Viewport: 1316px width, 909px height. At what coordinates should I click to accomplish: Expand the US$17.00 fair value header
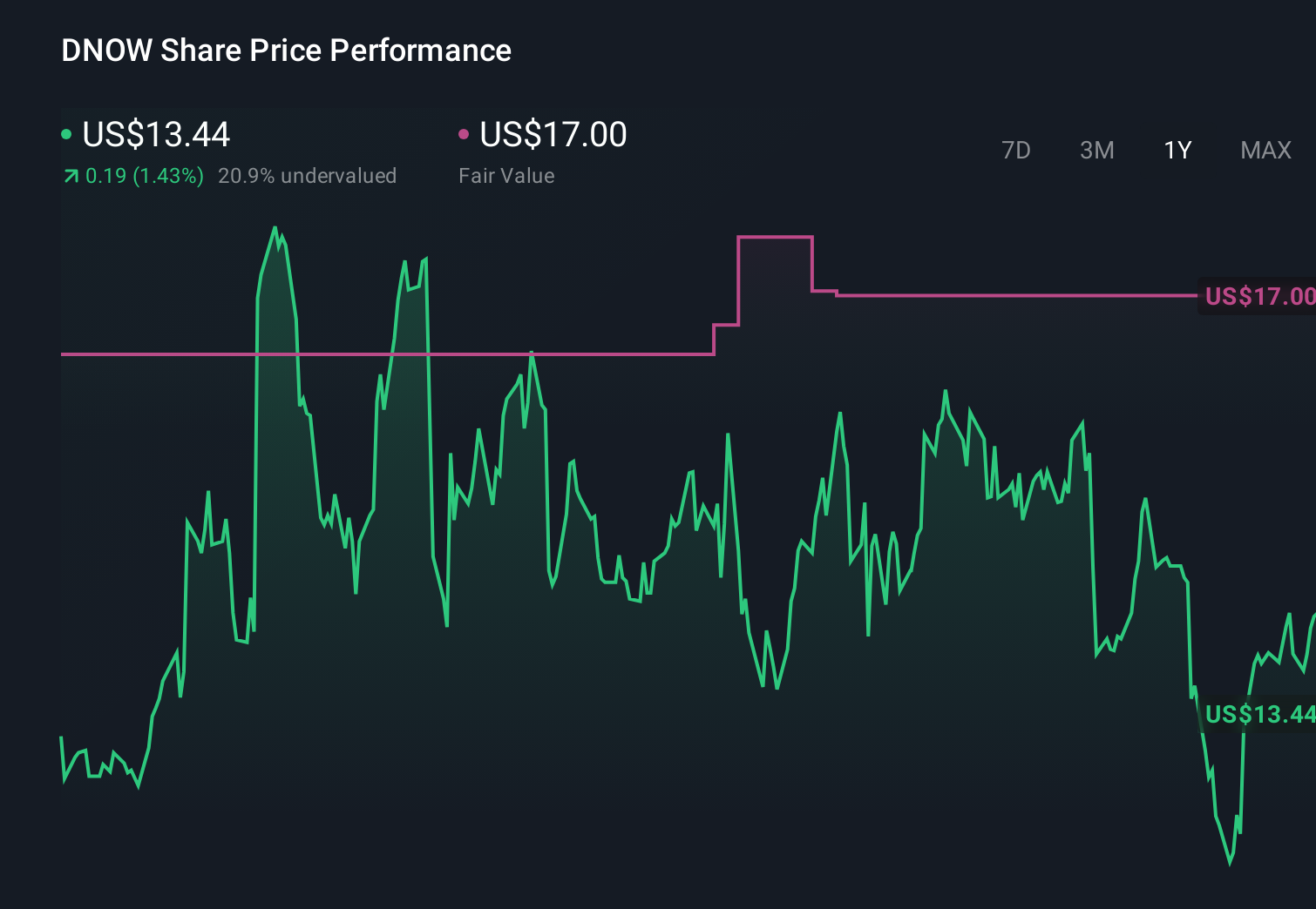(x=553, y=134)
